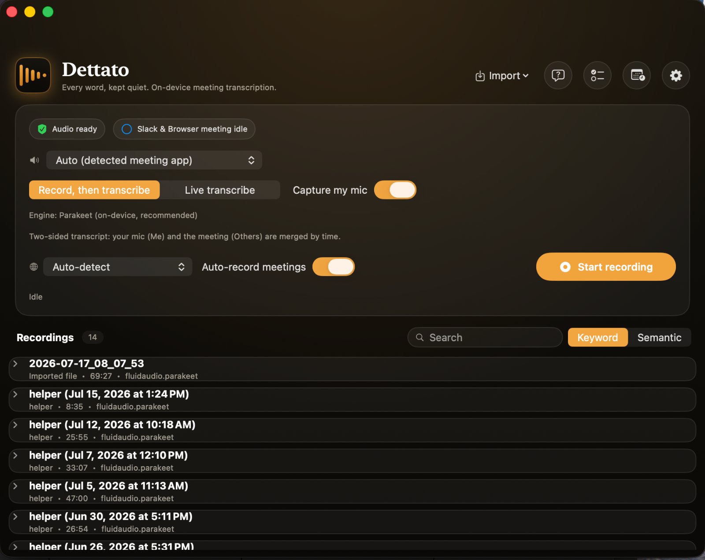This screenshot has height=560, width=705.
Task: Expand helper Jul 12, 2026 recording
Action: [x=15, y=425]
